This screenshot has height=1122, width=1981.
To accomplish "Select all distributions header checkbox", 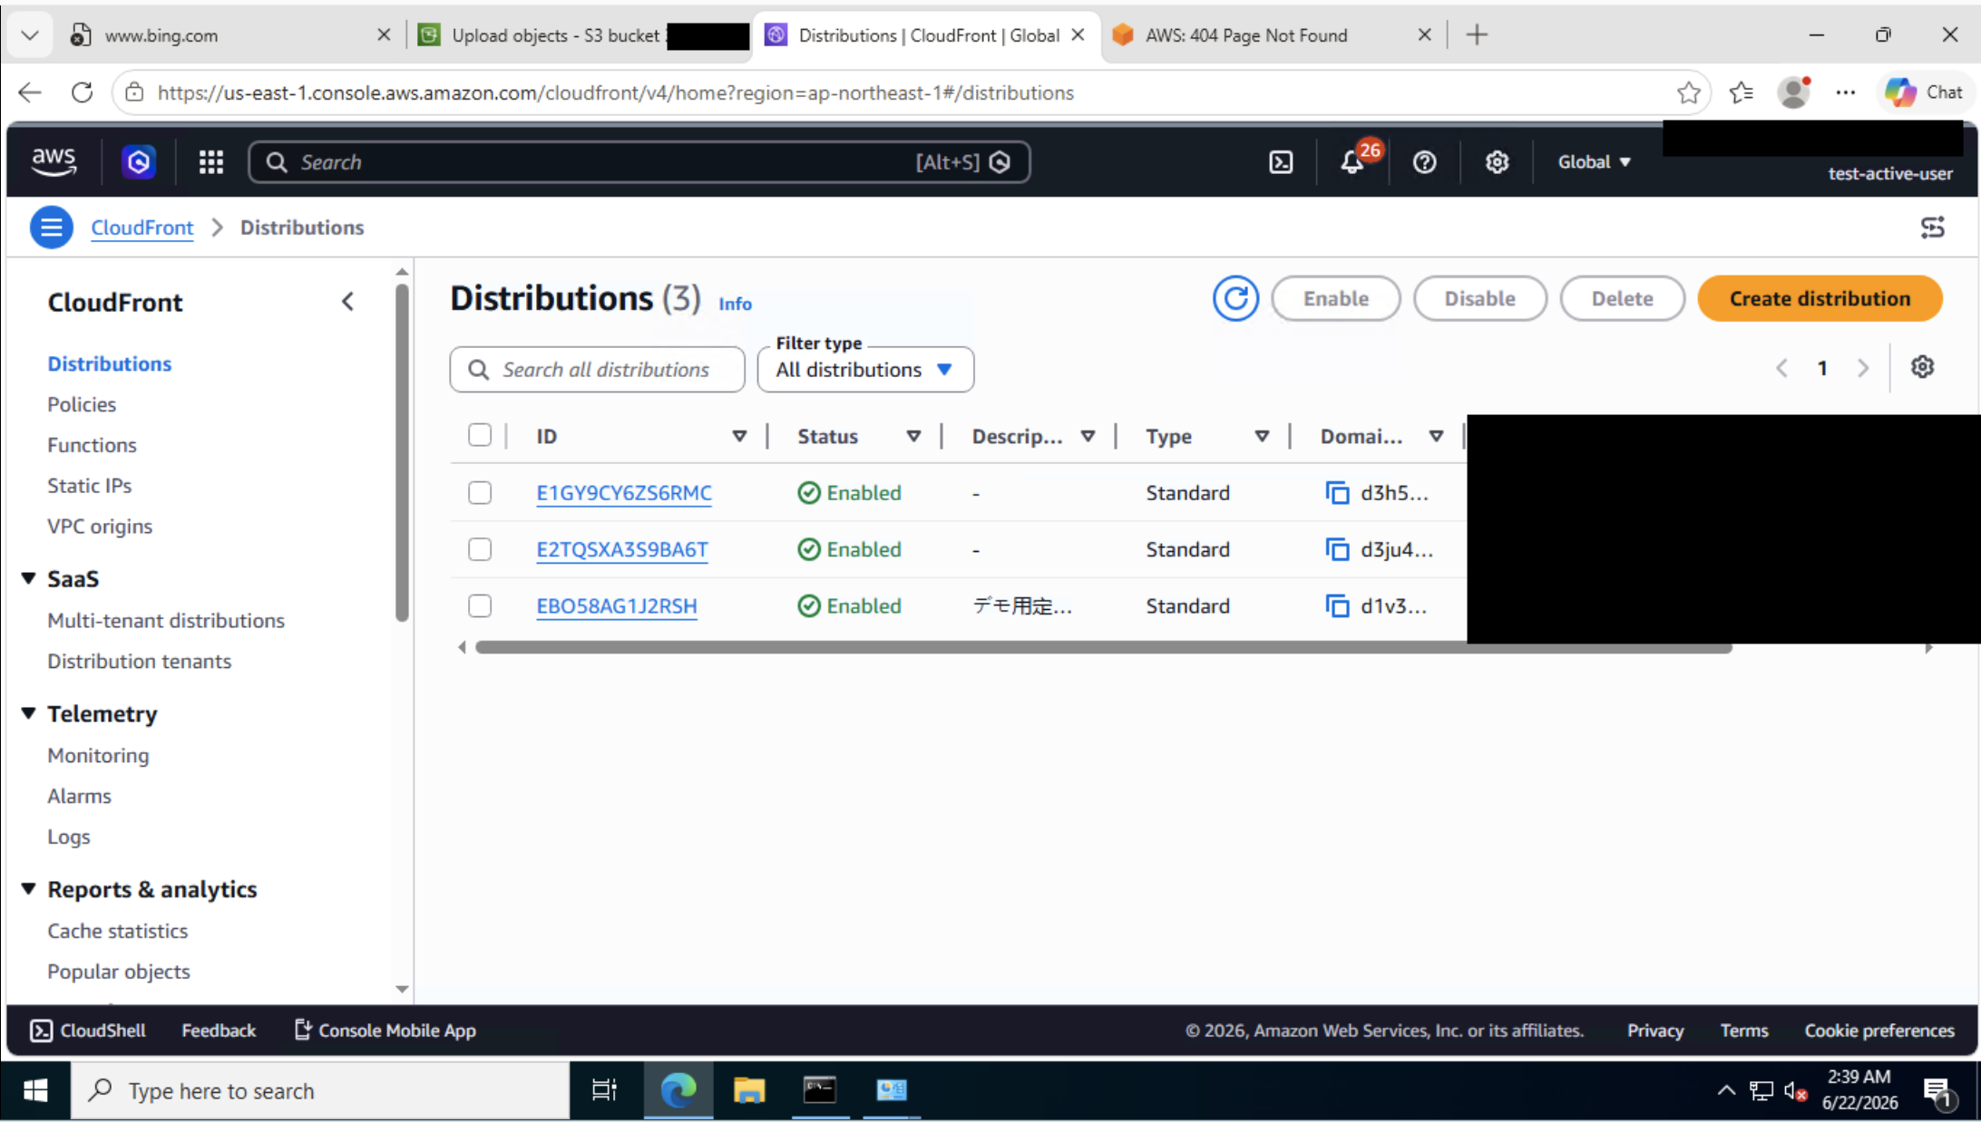I will coord(480,435).
